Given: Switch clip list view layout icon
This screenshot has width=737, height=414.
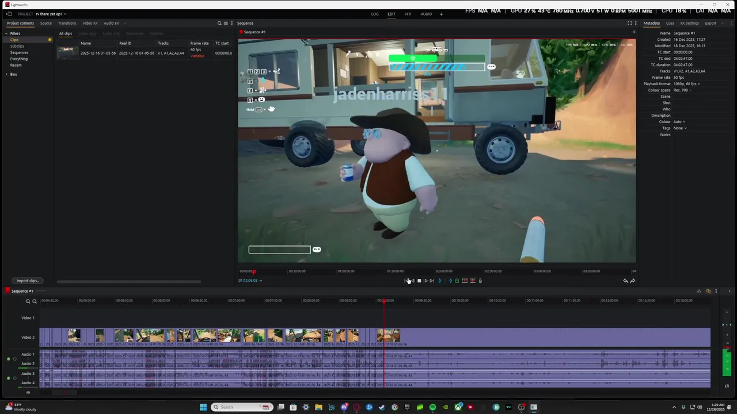Looking at the screenshot, I should [x=226, y=23].
